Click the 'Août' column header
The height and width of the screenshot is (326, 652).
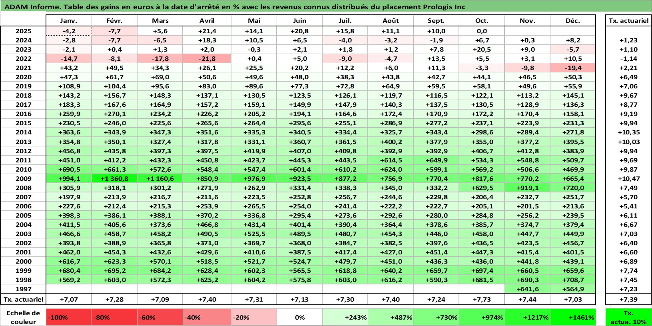click(x=391, y=21)
